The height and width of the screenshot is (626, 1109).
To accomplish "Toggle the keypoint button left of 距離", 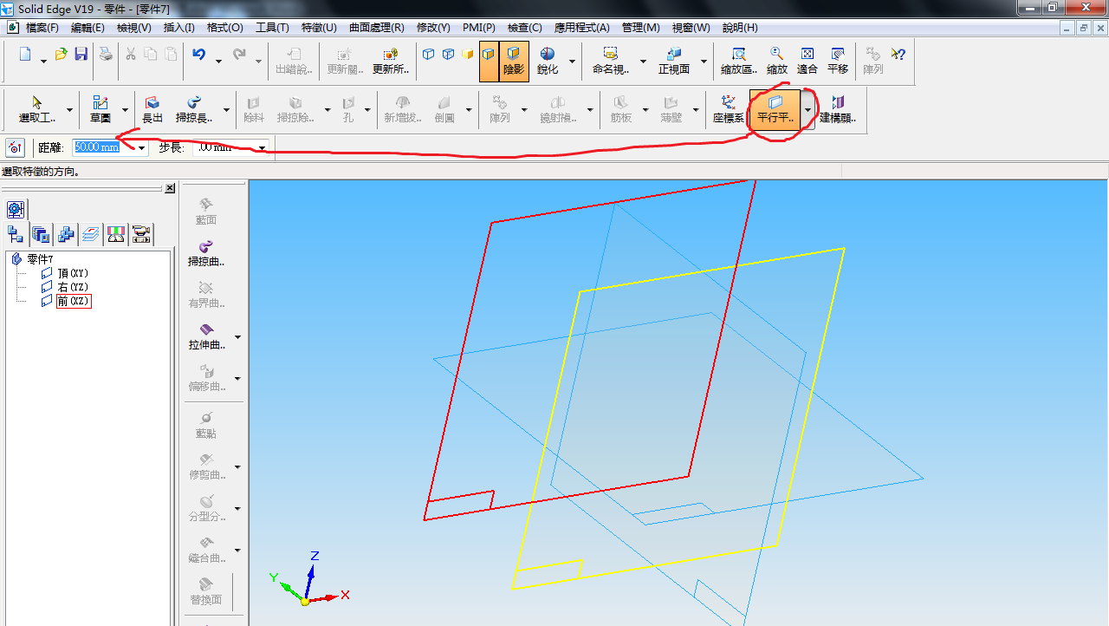I will (15, 147).
